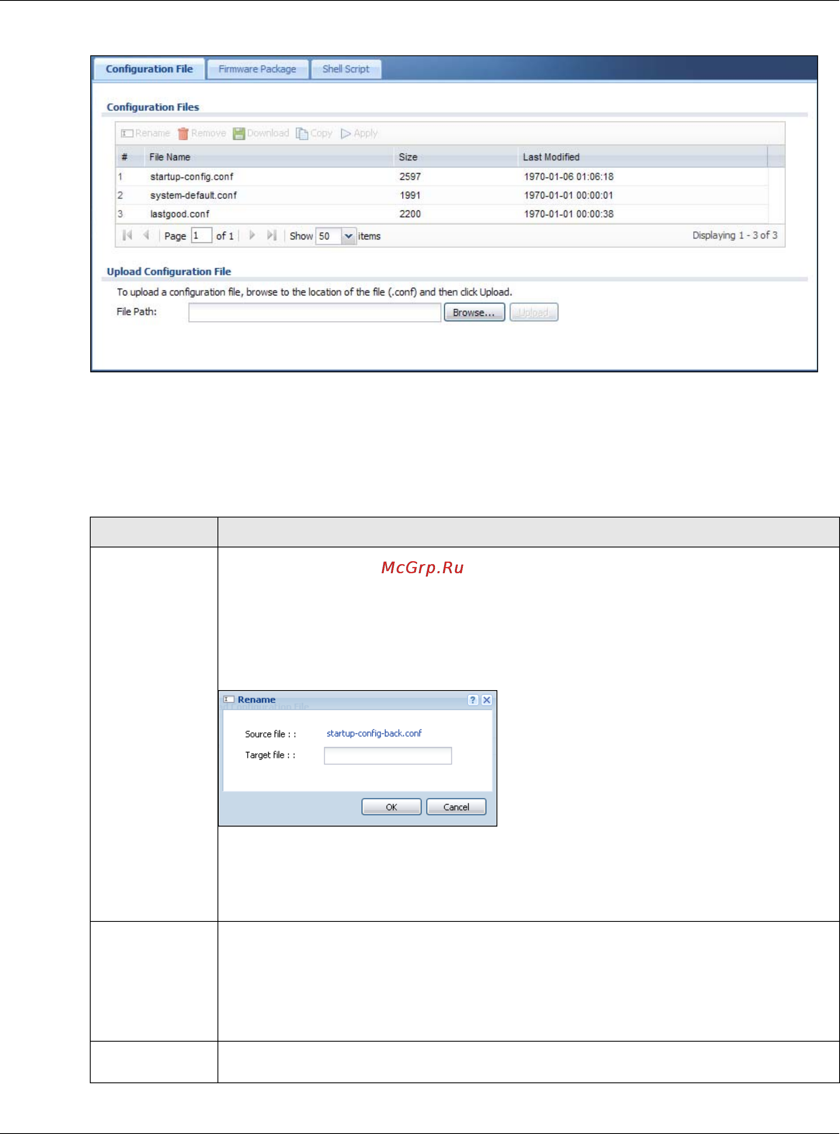
Task: Open help in the Rename dialog
Action: click(472, 700)
